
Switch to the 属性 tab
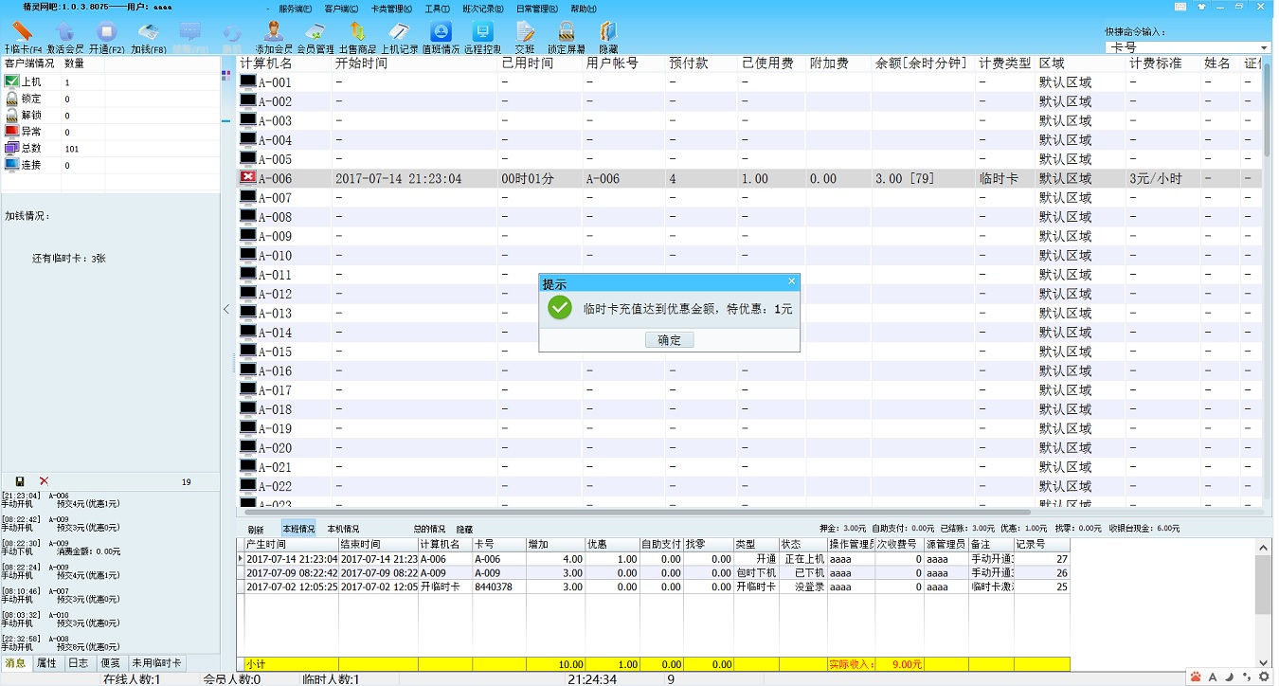[x=46, y=663]
